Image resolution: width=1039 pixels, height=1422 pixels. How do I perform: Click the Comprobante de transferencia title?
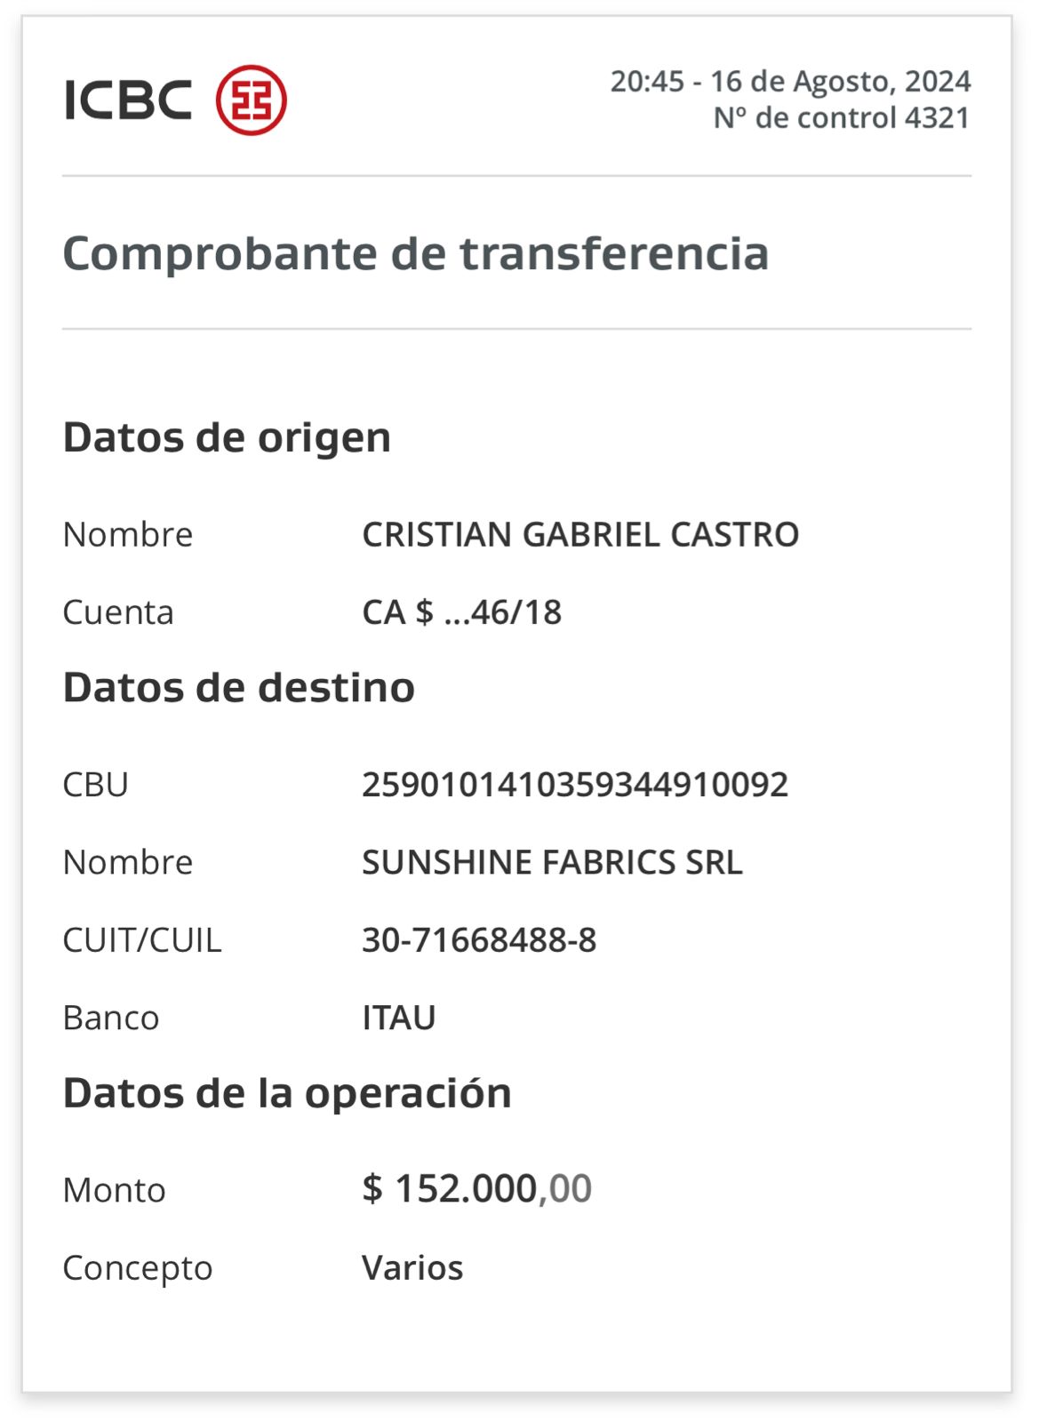[x=415, y=253]
